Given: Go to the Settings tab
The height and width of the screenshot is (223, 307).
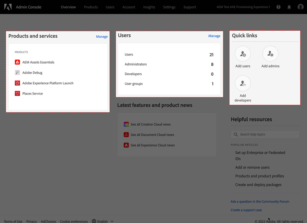Looking at the screenshot, I should click(x=169, y=7).
